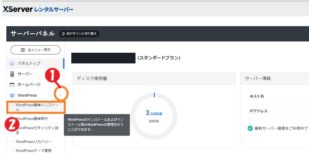Open 全メニュー表示 menu button
This screenshot has width=309, height=155.
(x=36, y=50)
